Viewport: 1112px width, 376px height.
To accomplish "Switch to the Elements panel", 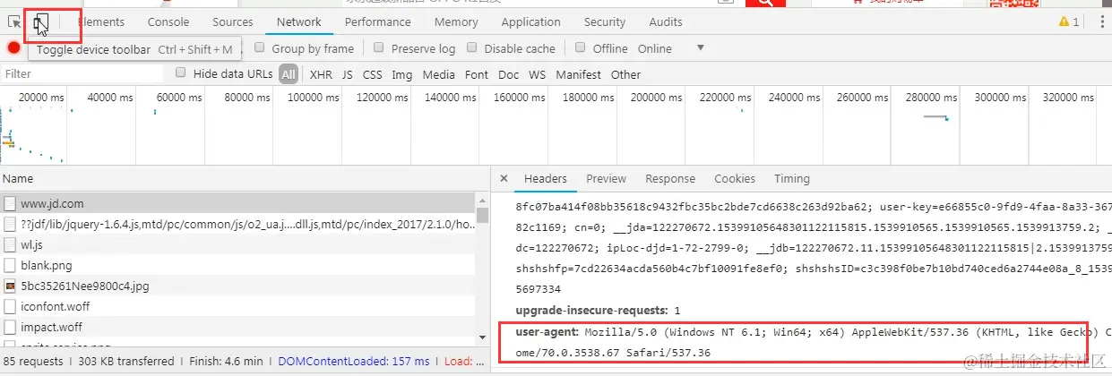I will tap(101, 21).
